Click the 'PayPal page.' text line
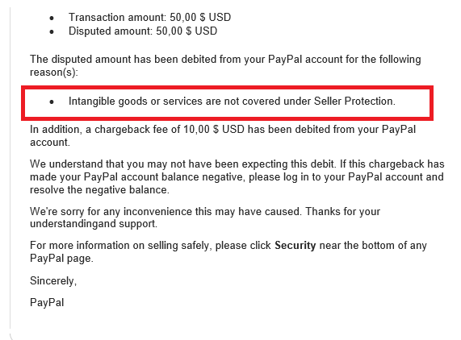The width and height of the screenshot is (461, 340). 61,259
